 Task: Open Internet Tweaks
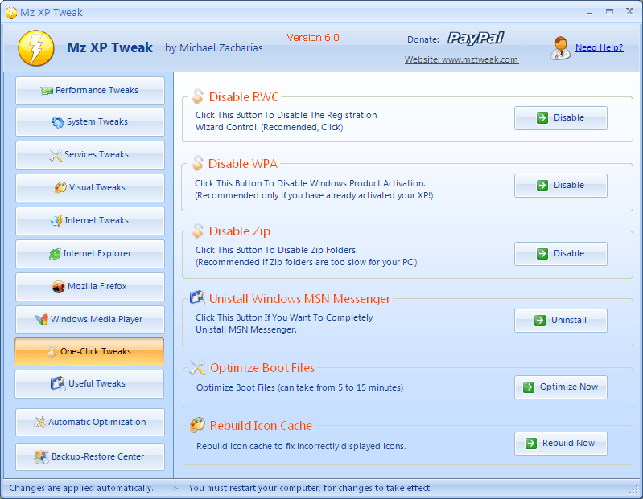point(90,221)
